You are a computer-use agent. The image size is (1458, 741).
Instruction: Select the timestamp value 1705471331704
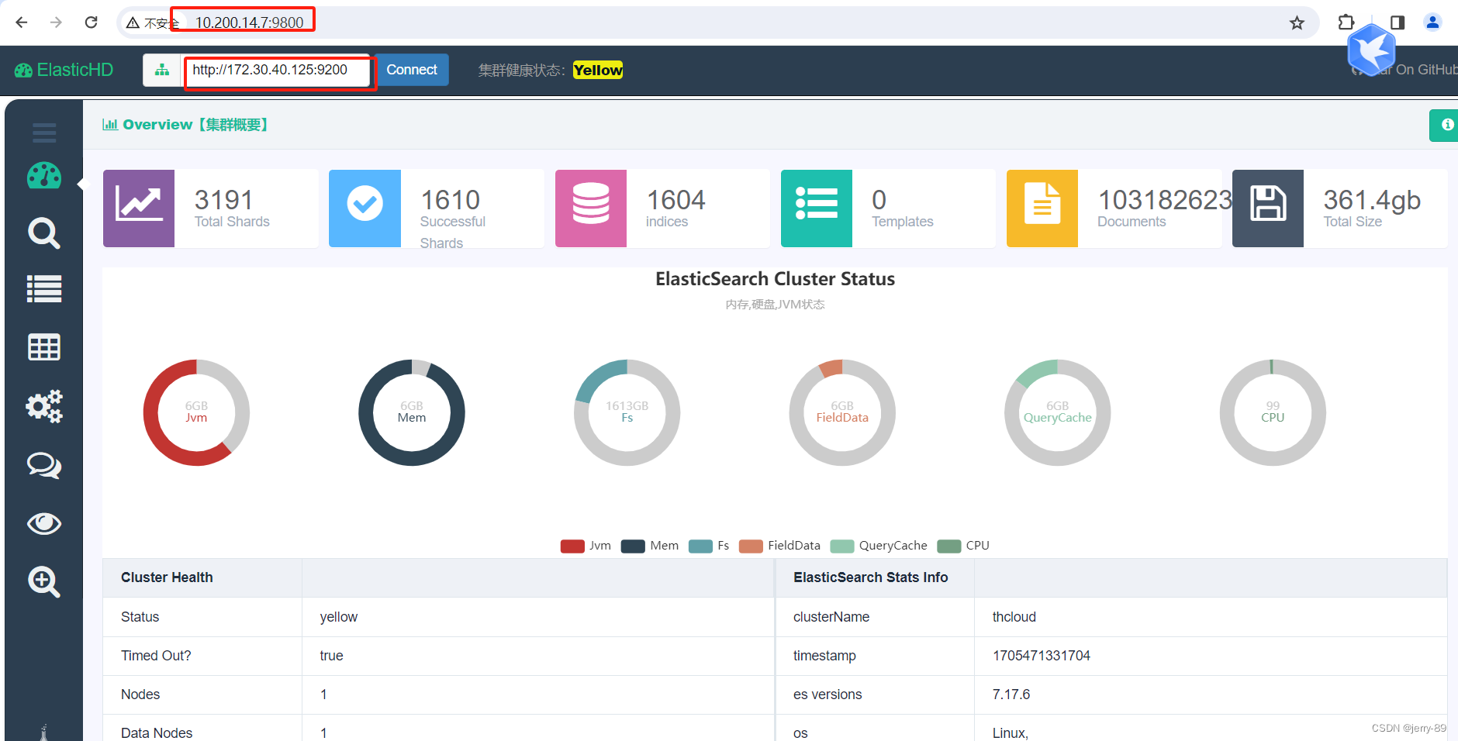pos(1042,656)
